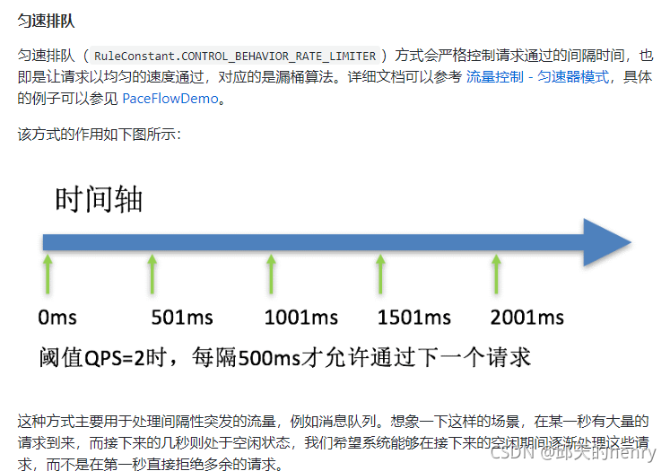Click the 该方式的作用如下图所示 sentence

(100, 135)
